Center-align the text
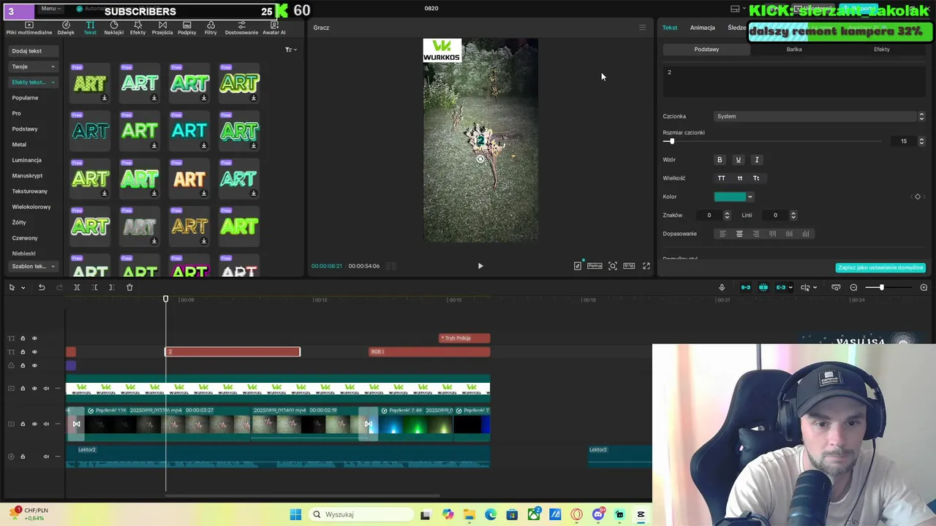This screenshot has width=936, height=526. click(x=739, y=234)
